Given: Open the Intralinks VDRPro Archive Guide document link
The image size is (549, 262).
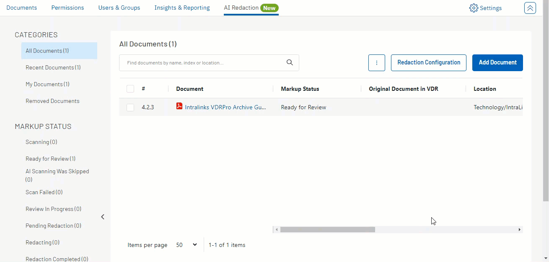Looking at the screenshot, I should tap(225, 107).
